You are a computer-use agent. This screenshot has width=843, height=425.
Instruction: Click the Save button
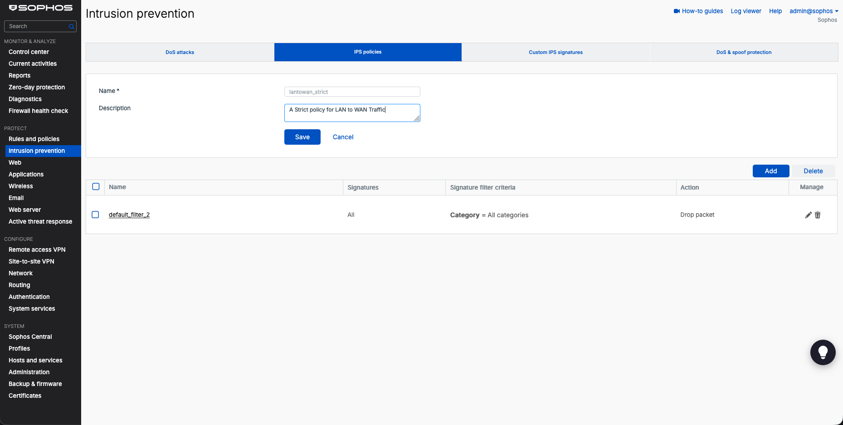(302, 137)
